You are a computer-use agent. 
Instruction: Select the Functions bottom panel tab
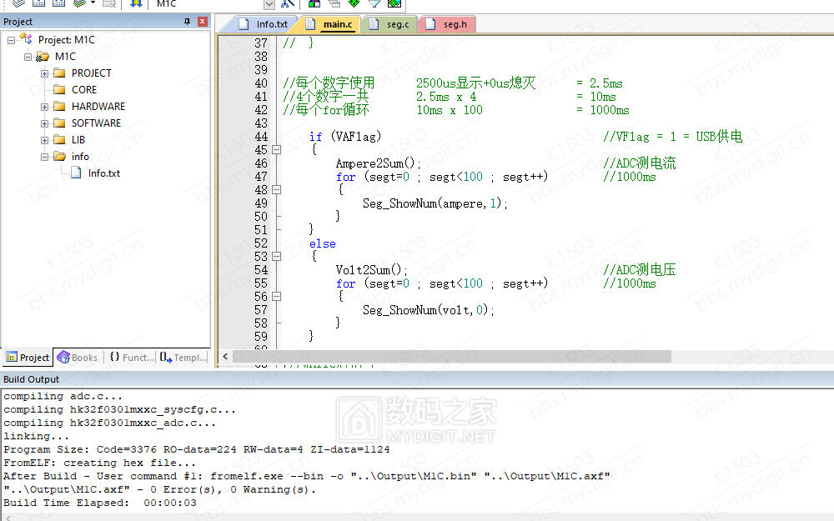click(x=132, y=358)
